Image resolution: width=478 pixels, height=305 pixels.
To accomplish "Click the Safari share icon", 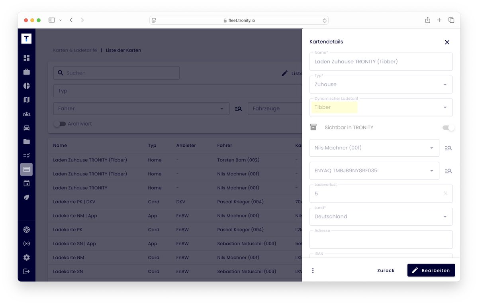I will click(x=427, y=20).
